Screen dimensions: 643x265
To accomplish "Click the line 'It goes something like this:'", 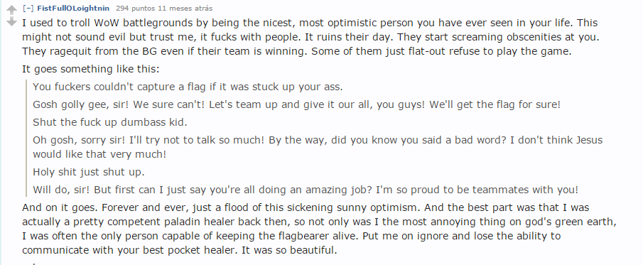I will [x=91, y=69].
